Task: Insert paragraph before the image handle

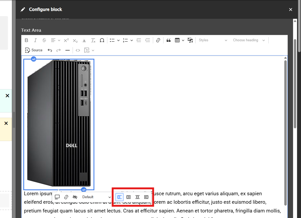Action: pos(34,59)
